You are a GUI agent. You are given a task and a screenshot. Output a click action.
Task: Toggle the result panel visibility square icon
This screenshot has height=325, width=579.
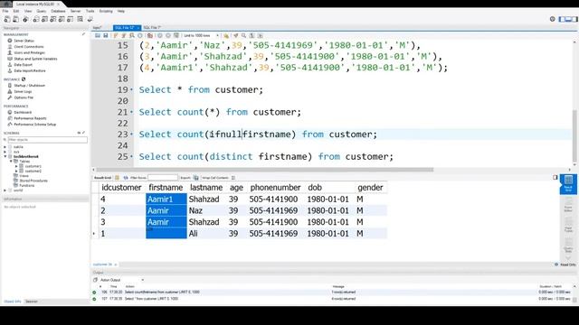[555, 177]
